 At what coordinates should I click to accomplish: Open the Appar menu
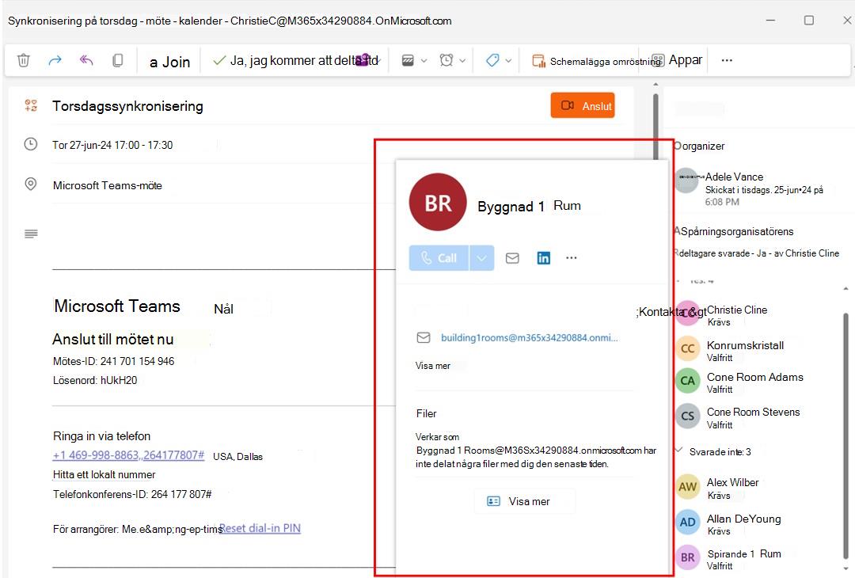tap(678, 60)
